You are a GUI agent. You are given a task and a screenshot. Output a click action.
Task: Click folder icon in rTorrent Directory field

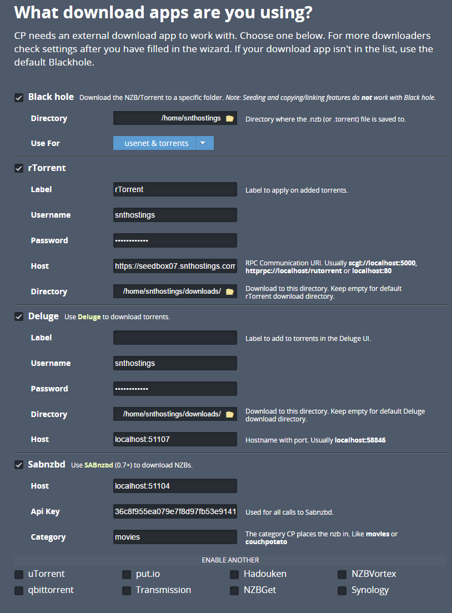click(230, 292)
